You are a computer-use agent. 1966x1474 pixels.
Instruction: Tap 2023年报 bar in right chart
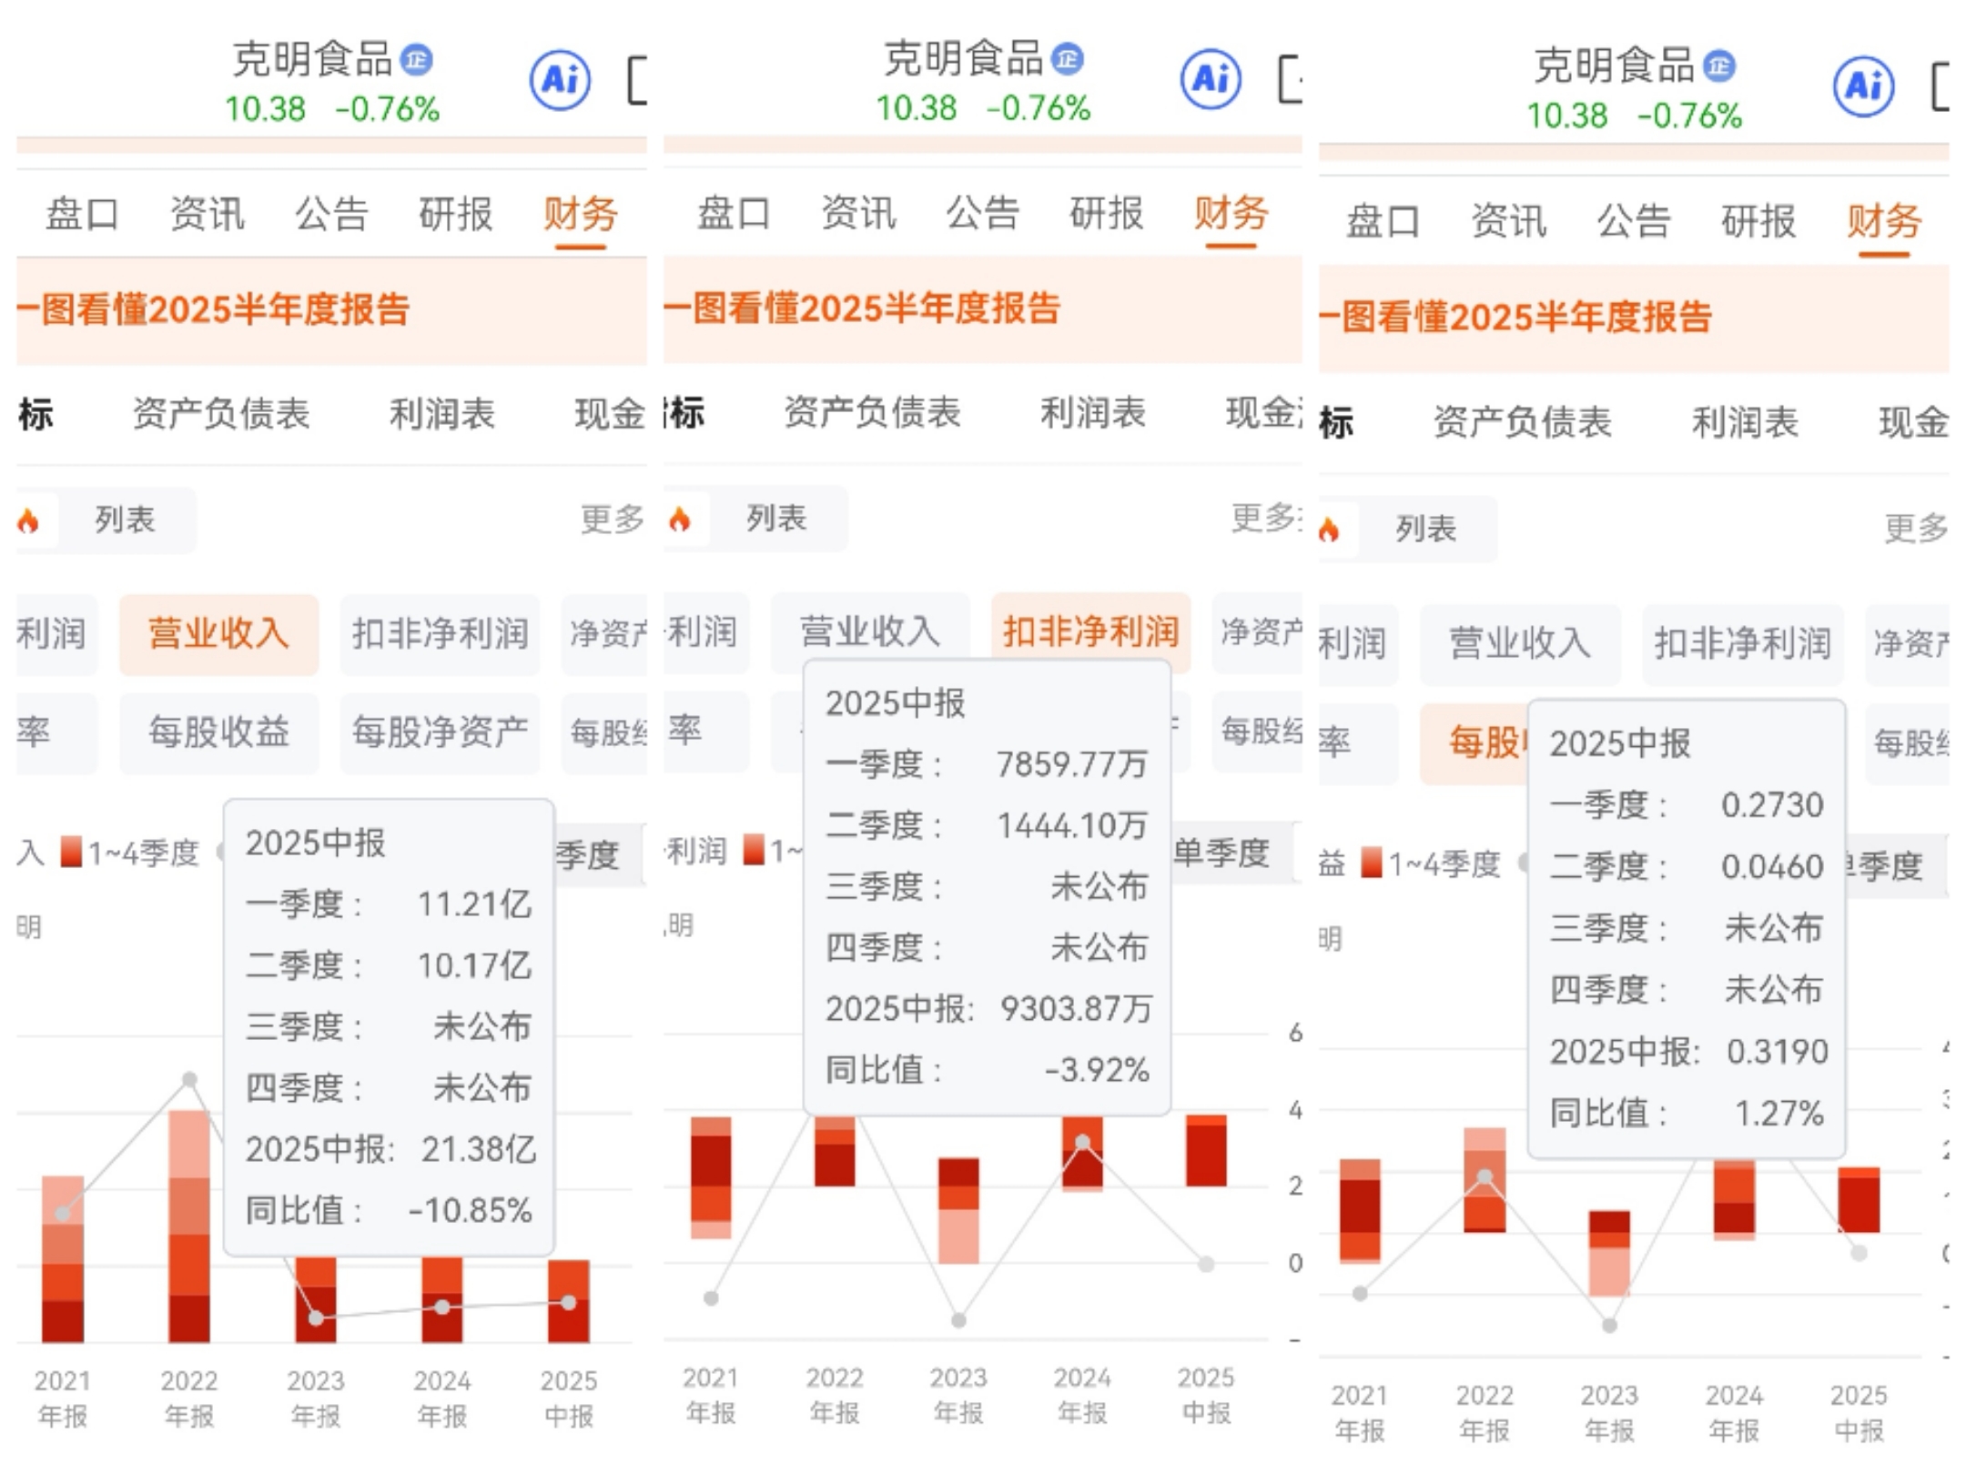click(x=1609, y=1253)
